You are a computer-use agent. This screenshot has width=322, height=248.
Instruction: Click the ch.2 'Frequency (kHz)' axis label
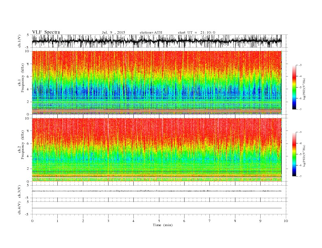tap(23, 145)
